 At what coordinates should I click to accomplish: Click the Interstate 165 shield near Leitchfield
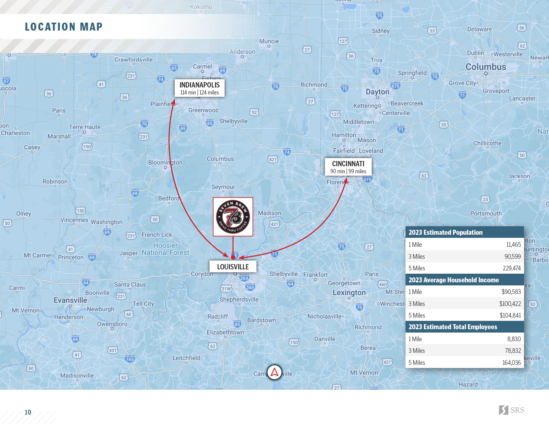click(x=130, y=359)
